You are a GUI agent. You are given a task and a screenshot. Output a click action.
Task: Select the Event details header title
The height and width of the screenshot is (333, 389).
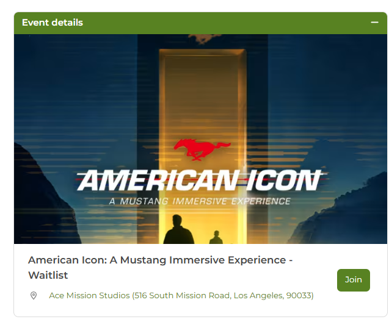point(53,23)
